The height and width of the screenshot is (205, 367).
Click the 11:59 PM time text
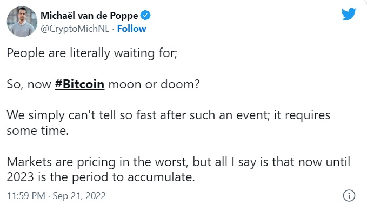(26, 196)
